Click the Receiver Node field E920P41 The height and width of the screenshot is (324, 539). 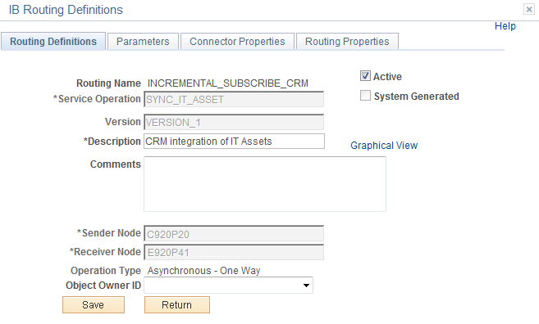(x=234, y=252)
